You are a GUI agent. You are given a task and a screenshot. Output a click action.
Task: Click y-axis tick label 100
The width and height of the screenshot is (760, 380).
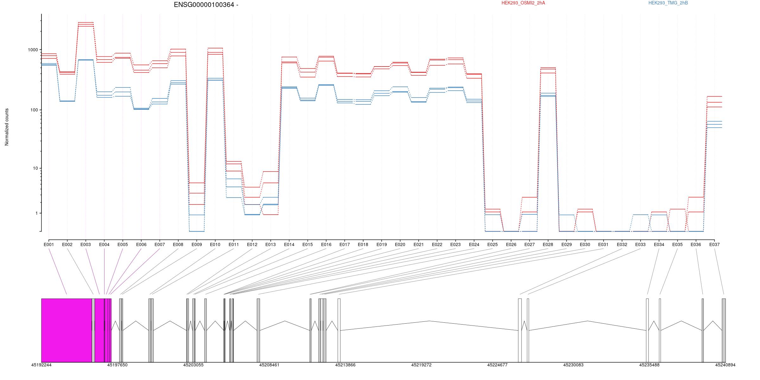pyautogui.click(x=34, y=110)
